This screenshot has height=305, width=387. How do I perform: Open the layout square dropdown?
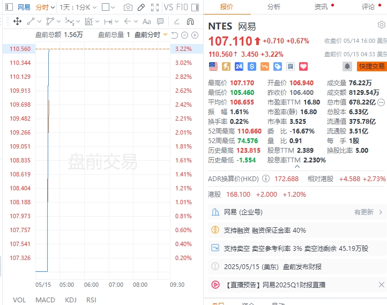[108, 8]
